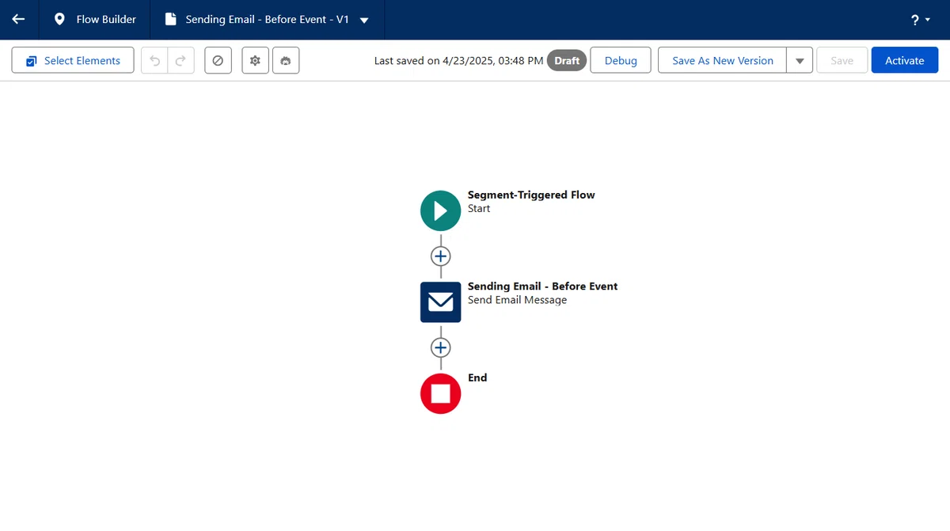The height and width of the screenshot is (531, 950).
Task: Click the 'Send Email Message' subtitle
Action: [x=517, y=300]
